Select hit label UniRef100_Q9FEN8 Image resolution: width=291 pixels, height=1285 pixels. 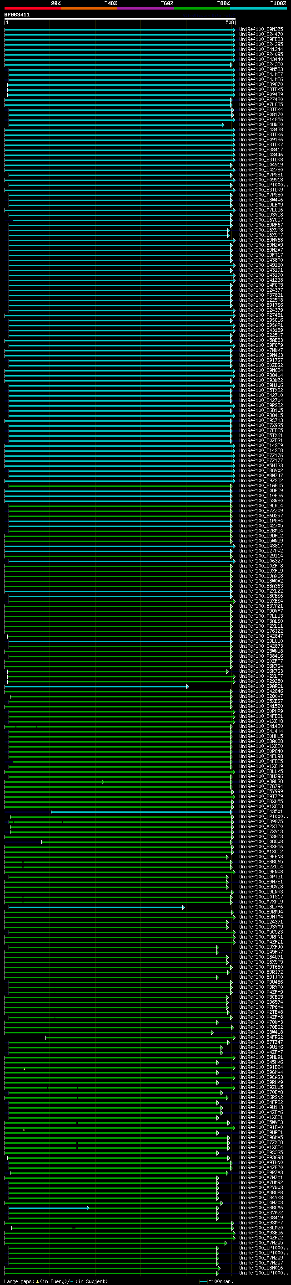click(261, 857)
